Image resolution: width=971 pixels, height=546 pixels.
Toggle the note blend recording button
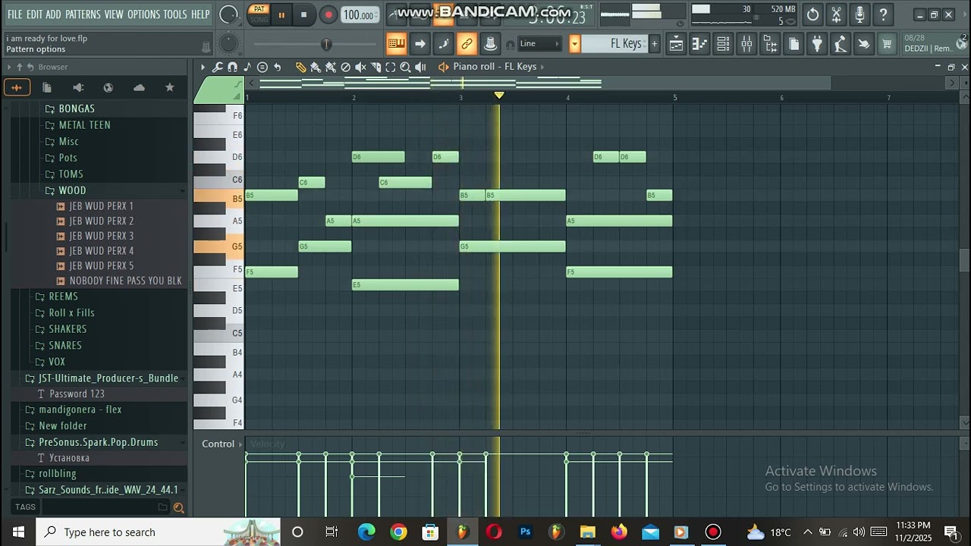(x=443, y=44)
